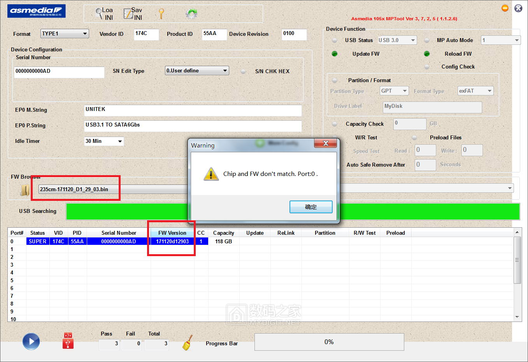Enable the Config Check option
528x362 pixels.
[x=427, y=67]
